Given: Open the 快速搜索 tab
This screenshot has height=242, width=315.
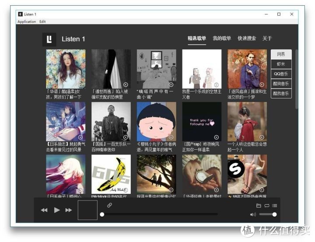Looking at the screenshot, I should [247, 38].
